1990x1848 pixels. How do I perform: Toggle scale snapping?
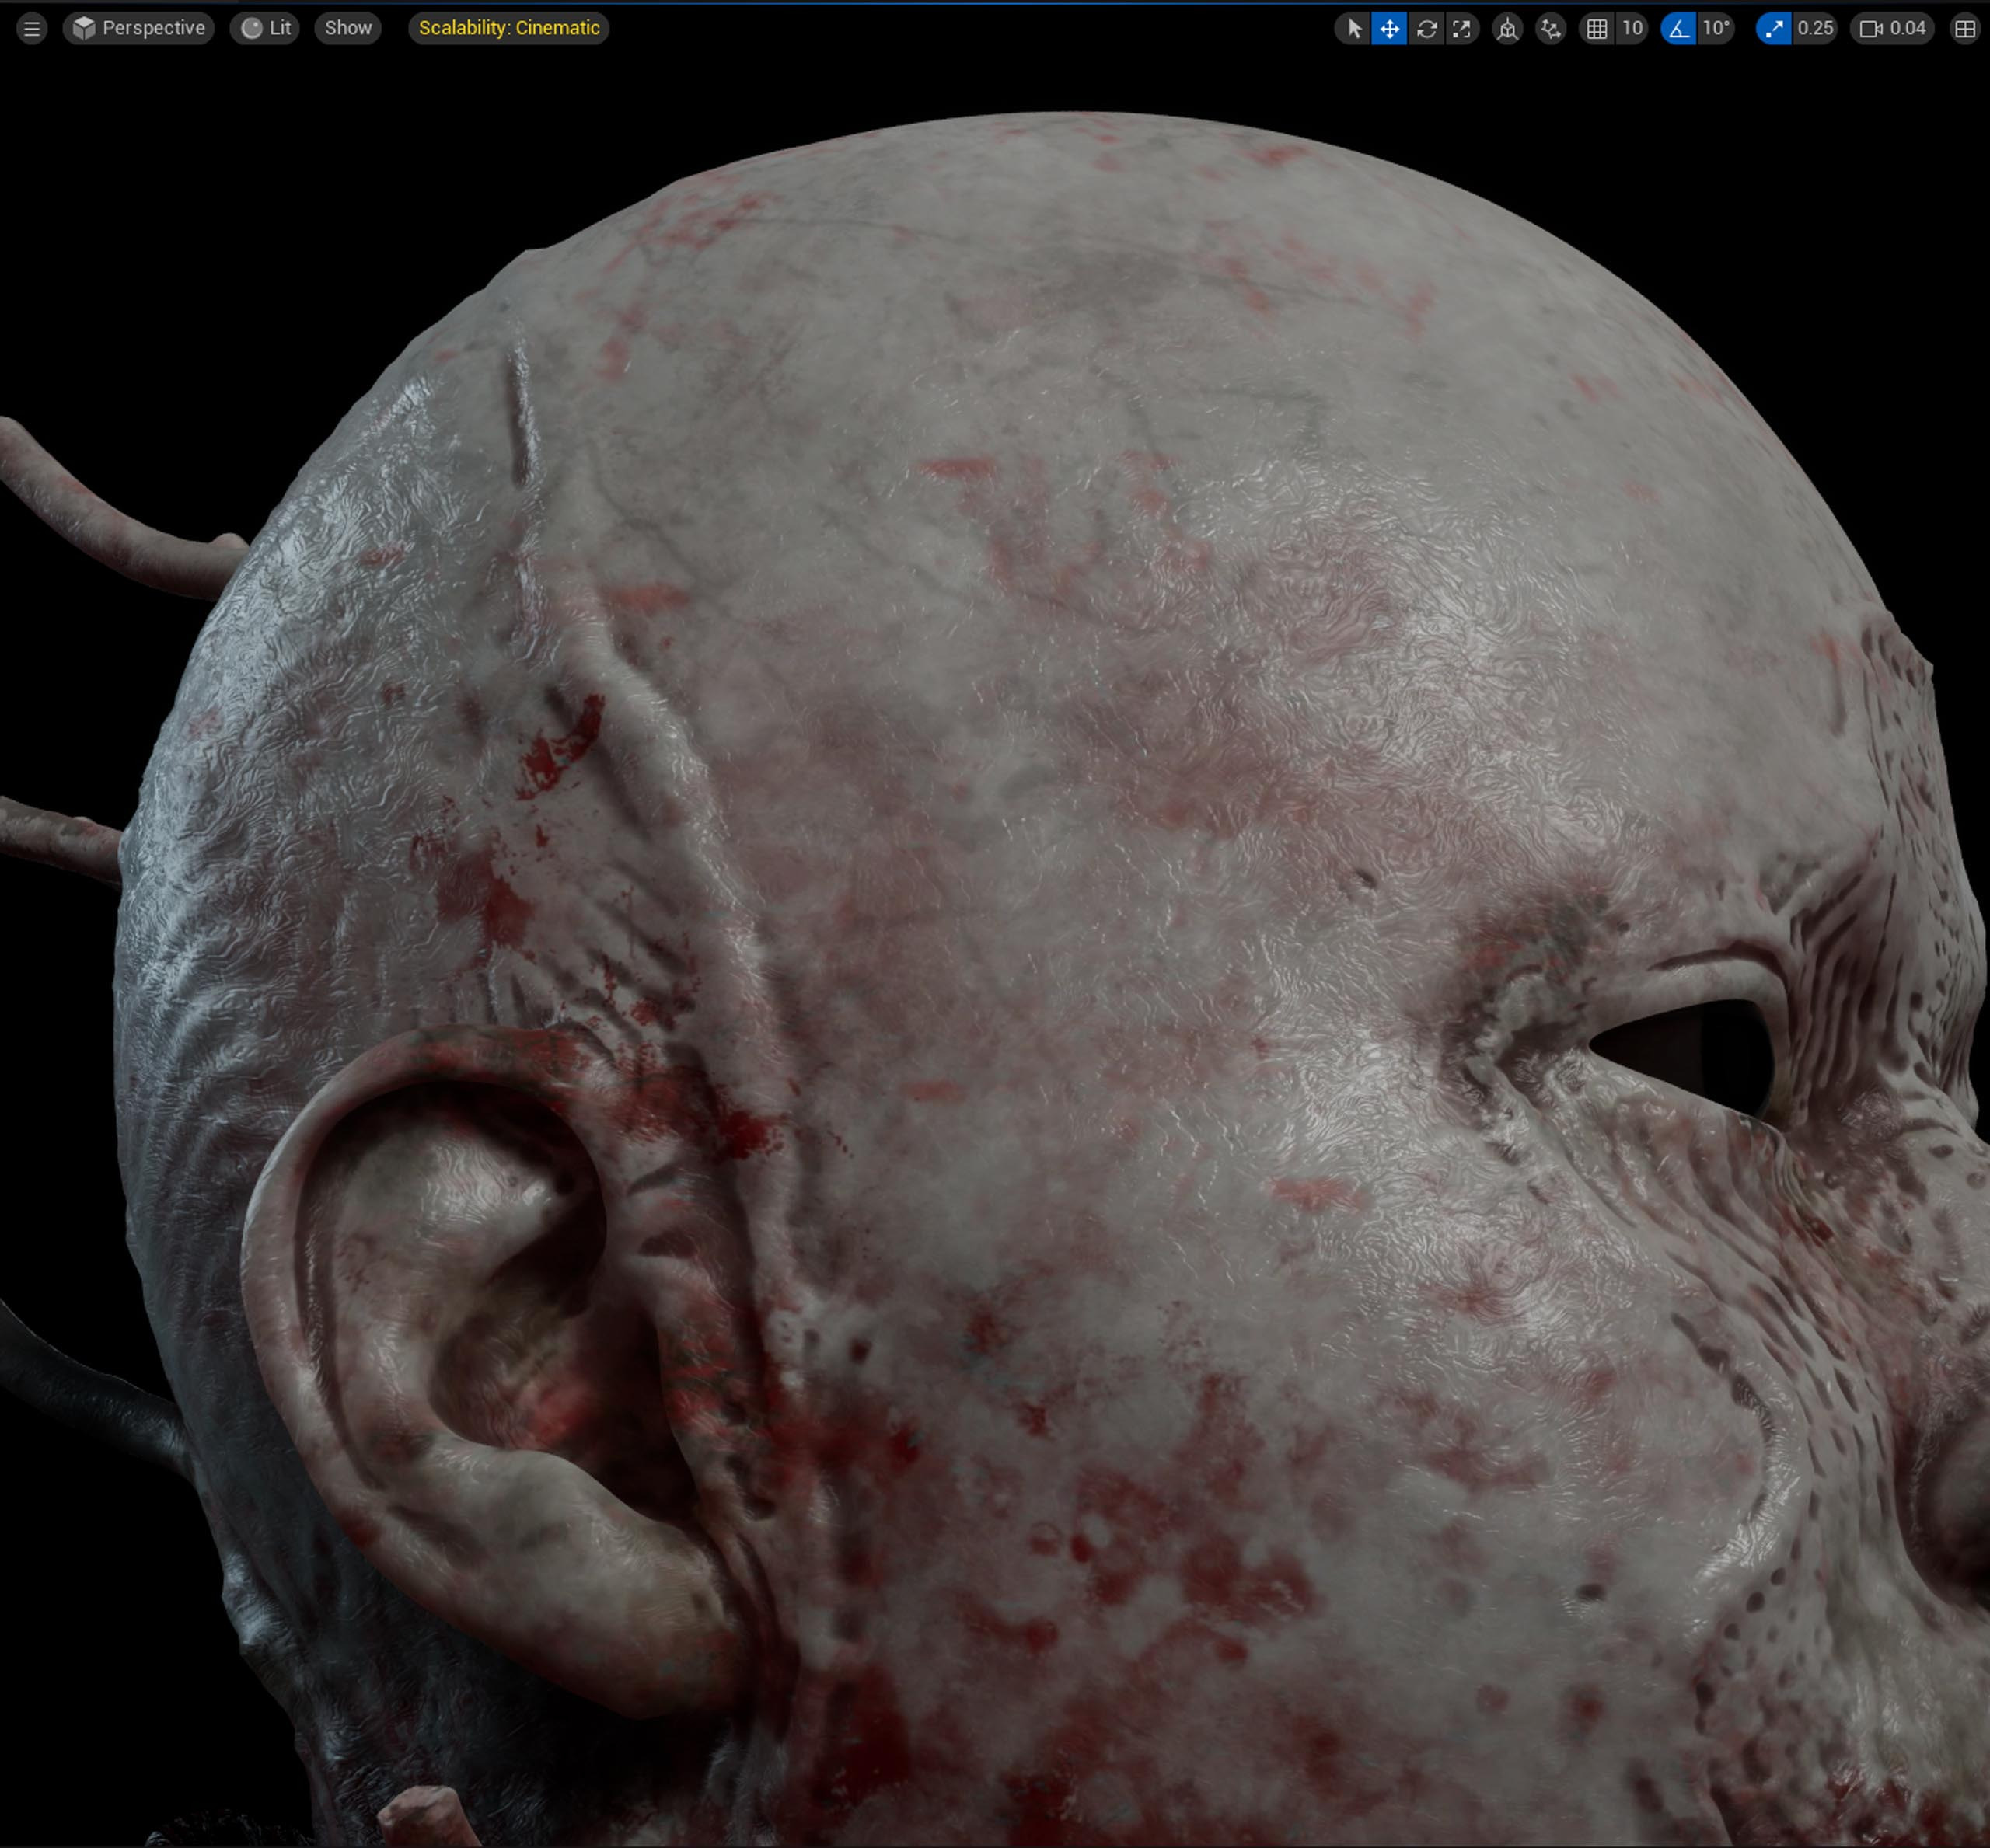tap(1774, 29)
